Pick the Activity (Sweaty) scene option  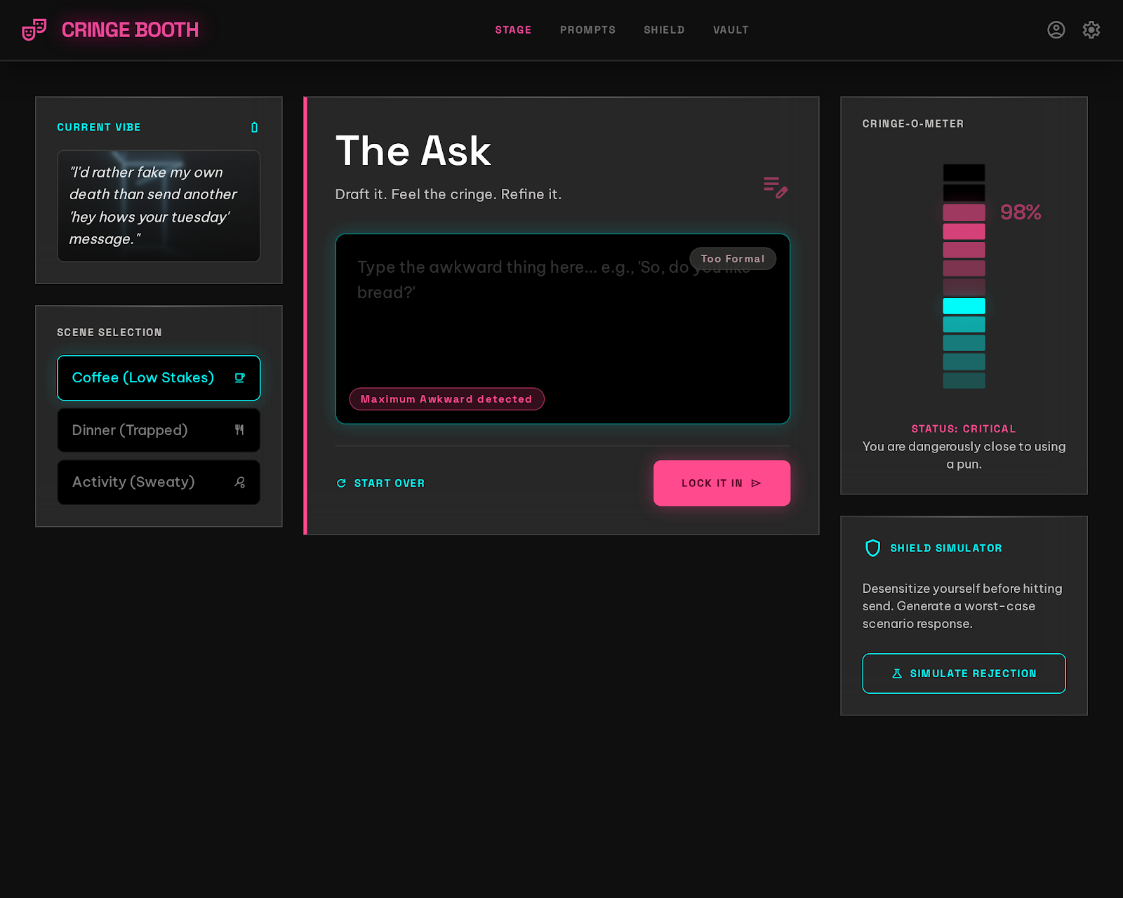coord(133,482)
